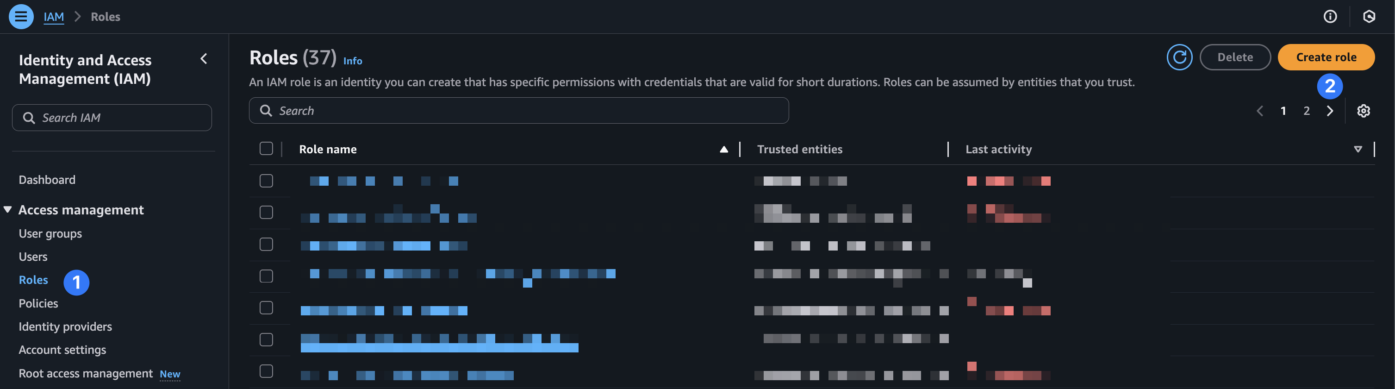The image size is (1395, 389).
Task: Focus the roles Search field
Action: (518, 111)
